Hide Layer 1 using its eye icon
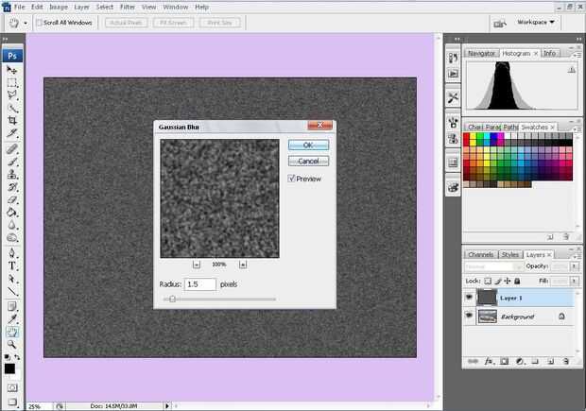 click(x=470, y=298)
